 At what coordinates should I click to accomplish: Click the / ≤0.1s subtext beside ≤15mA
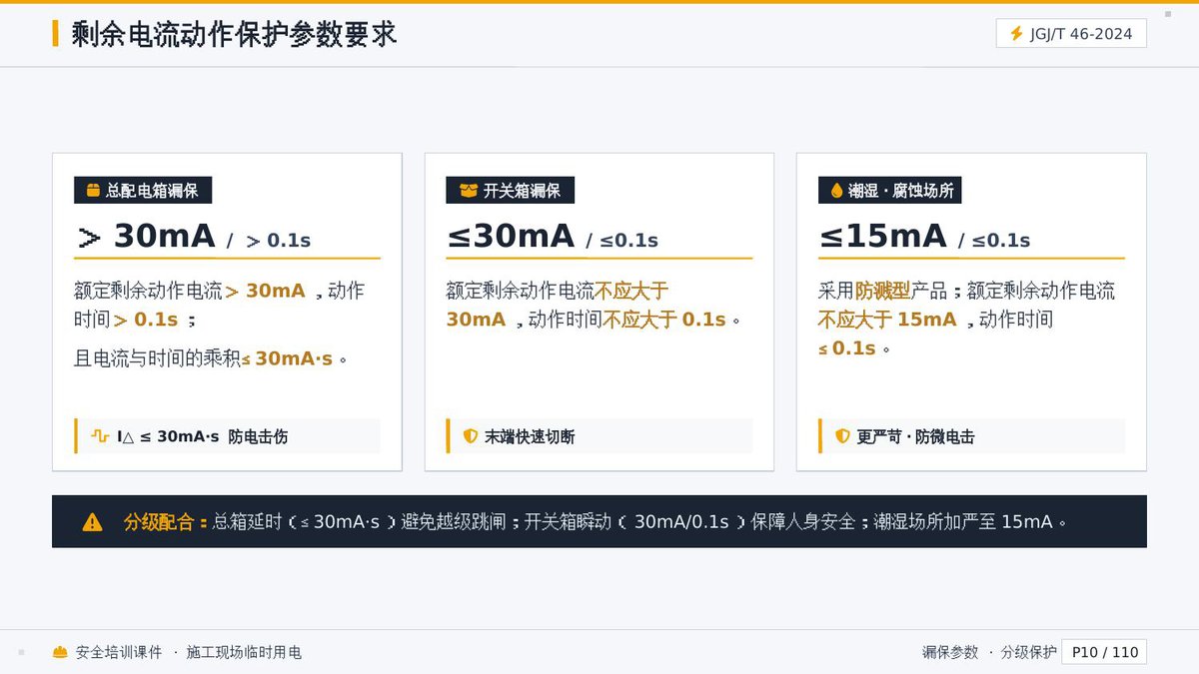click(x=994, y=241)
